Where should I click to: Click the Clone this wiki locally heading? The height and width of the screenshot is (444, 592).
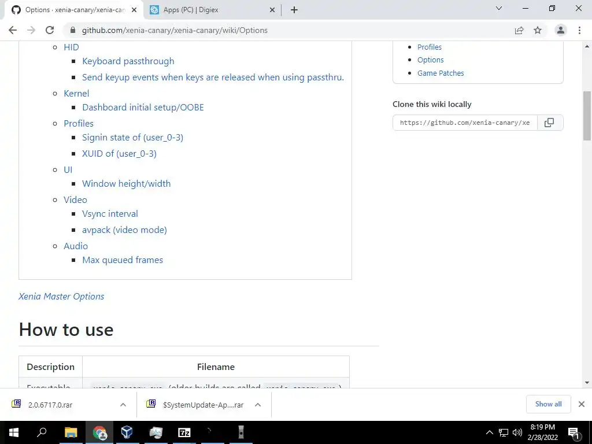pyautogui.click(x=432, y=104)
